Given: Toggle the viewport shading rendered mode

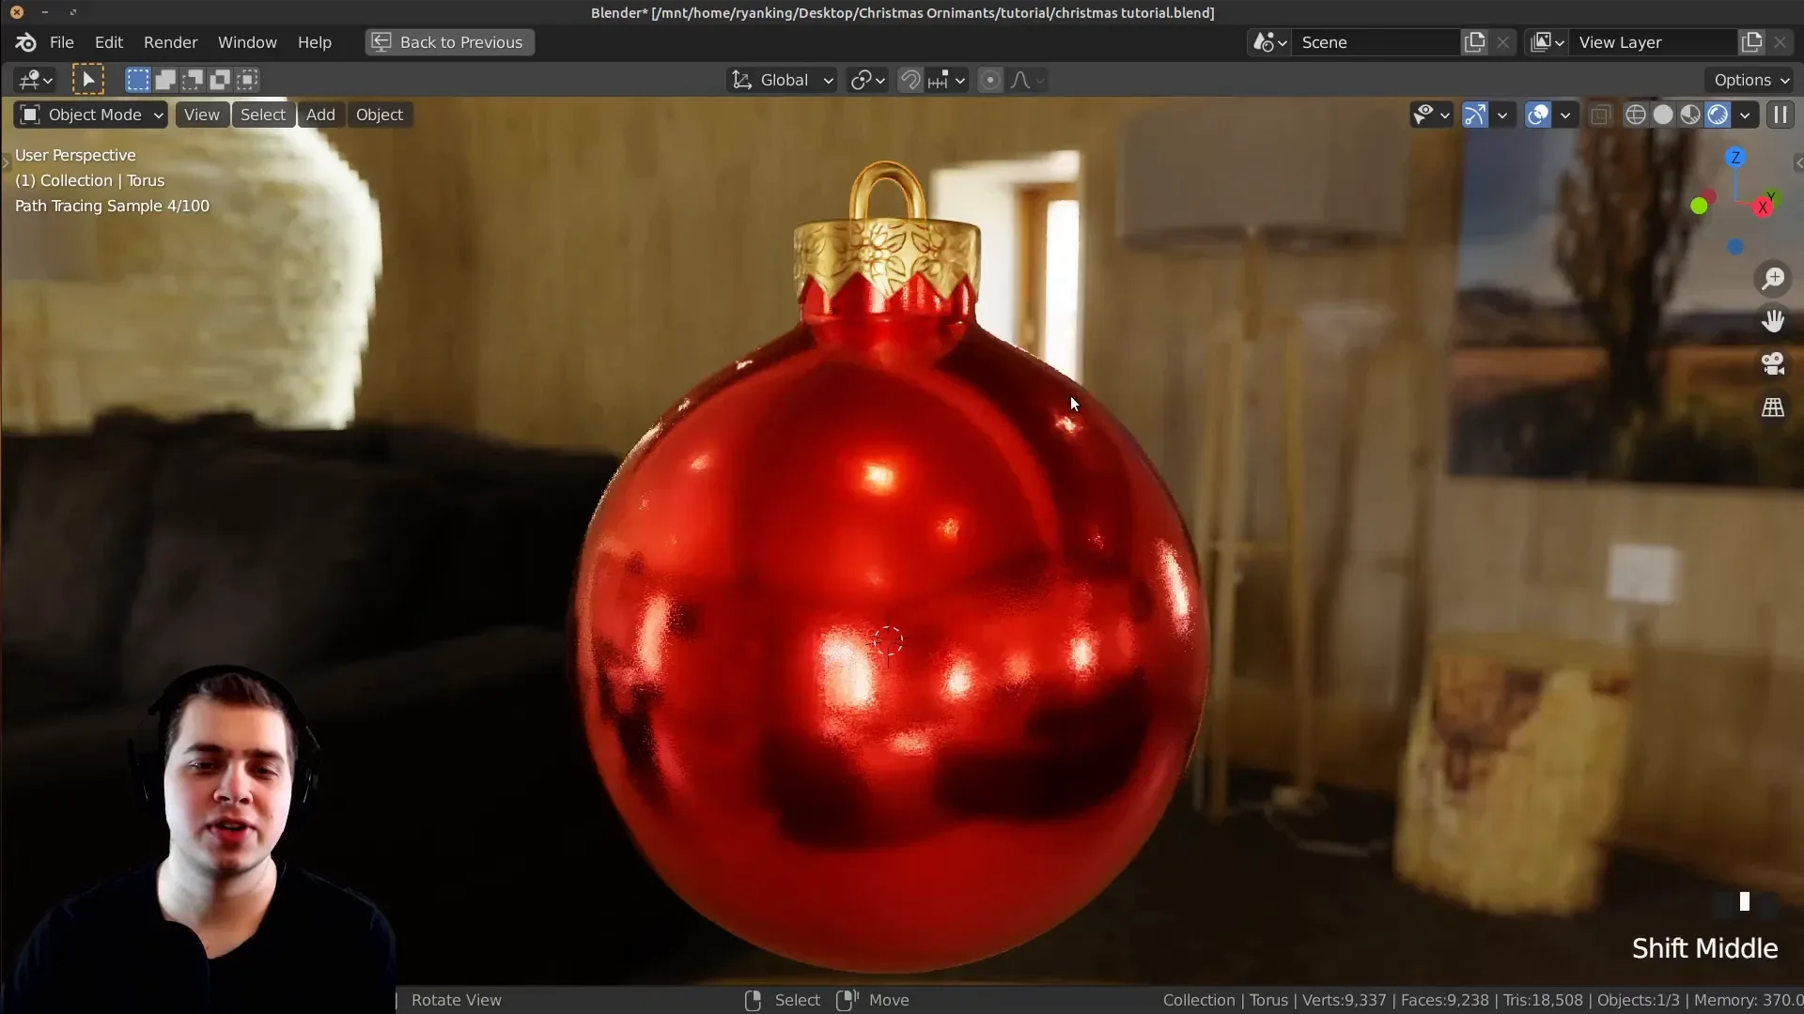Looking at the screenshot, I should click(1719, 114).
